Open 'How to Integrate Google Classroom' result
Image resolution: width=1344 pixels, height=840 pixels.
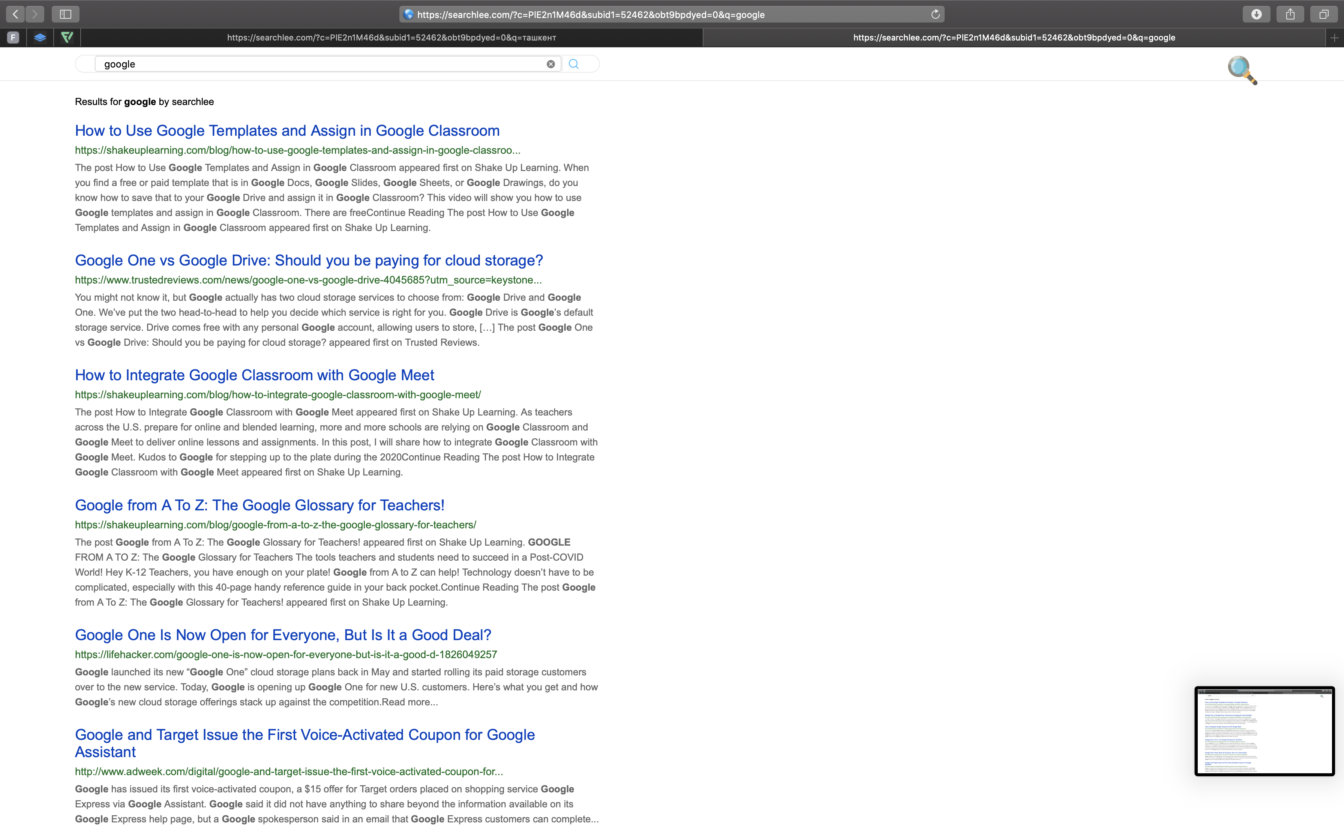[x=254, y=375]
